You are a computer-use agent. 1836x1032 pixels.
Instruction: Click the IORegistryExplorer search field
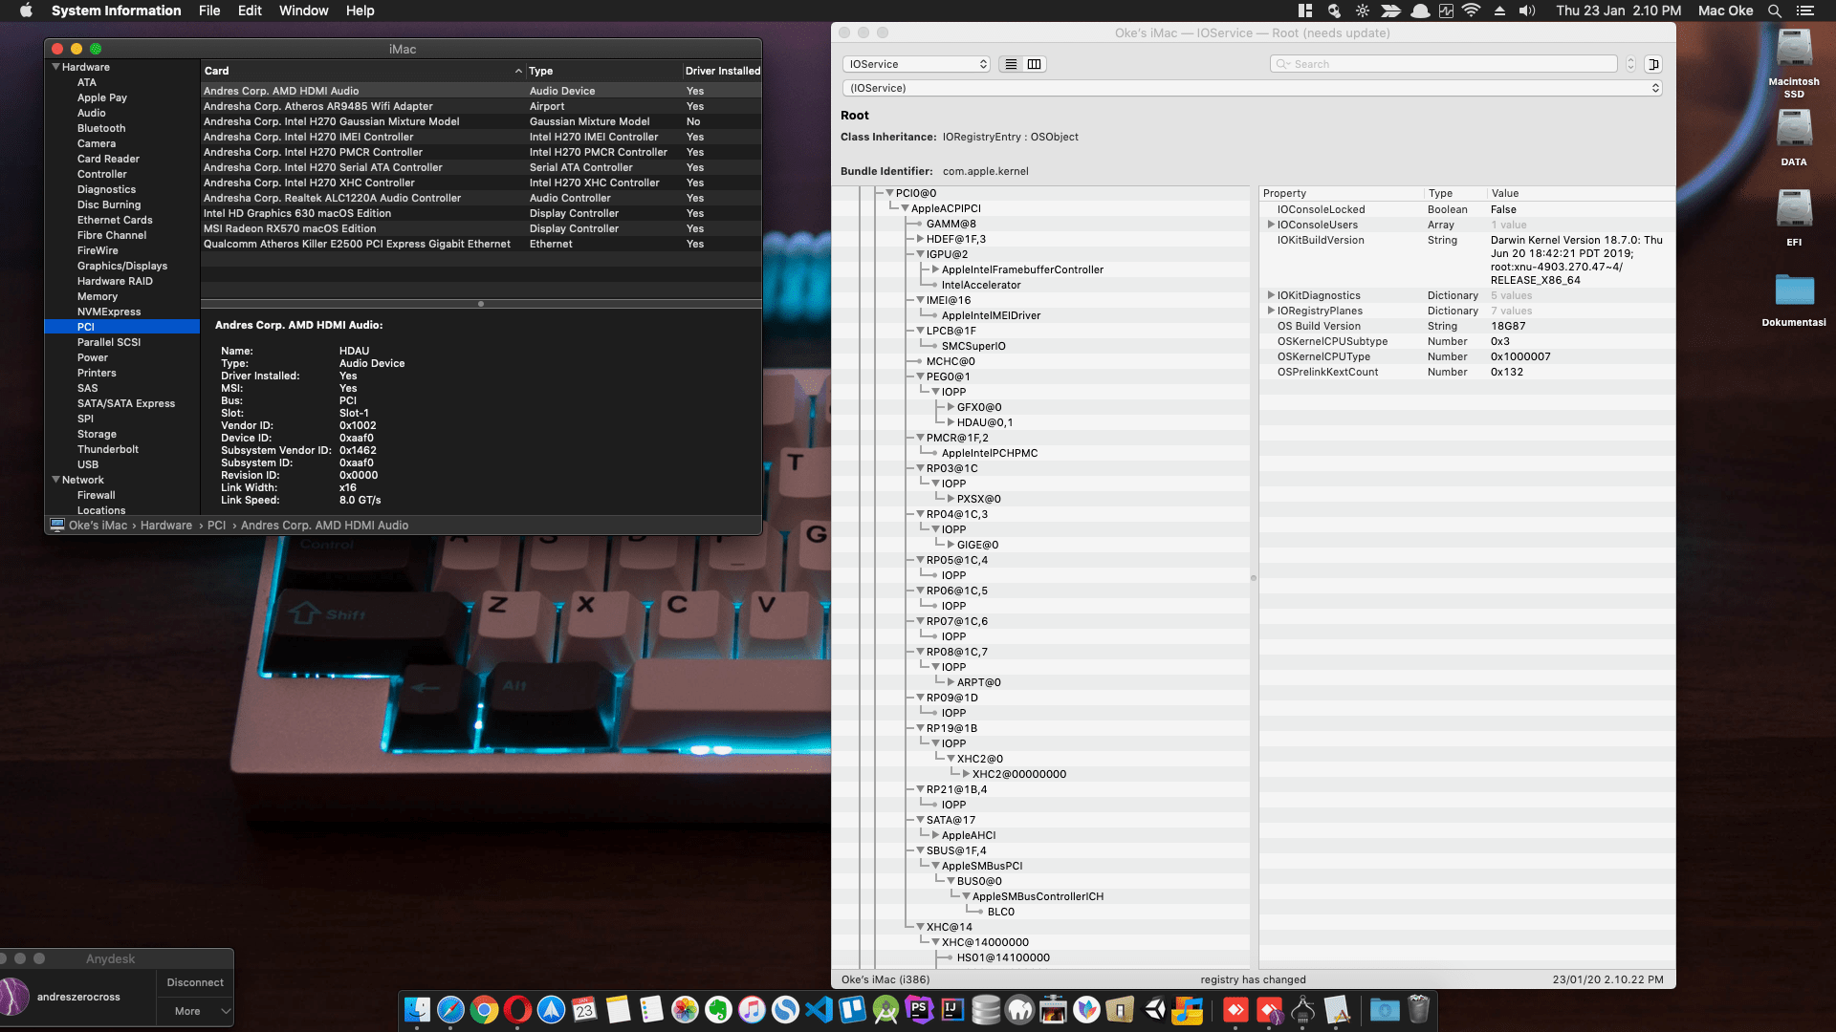[x=1444, y=64]
